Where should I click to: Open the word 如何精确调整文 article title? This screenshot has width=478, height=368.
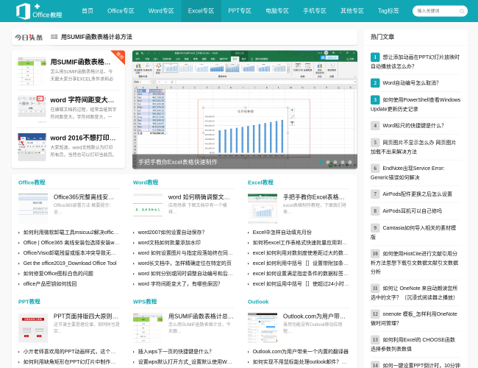[199, 197]
